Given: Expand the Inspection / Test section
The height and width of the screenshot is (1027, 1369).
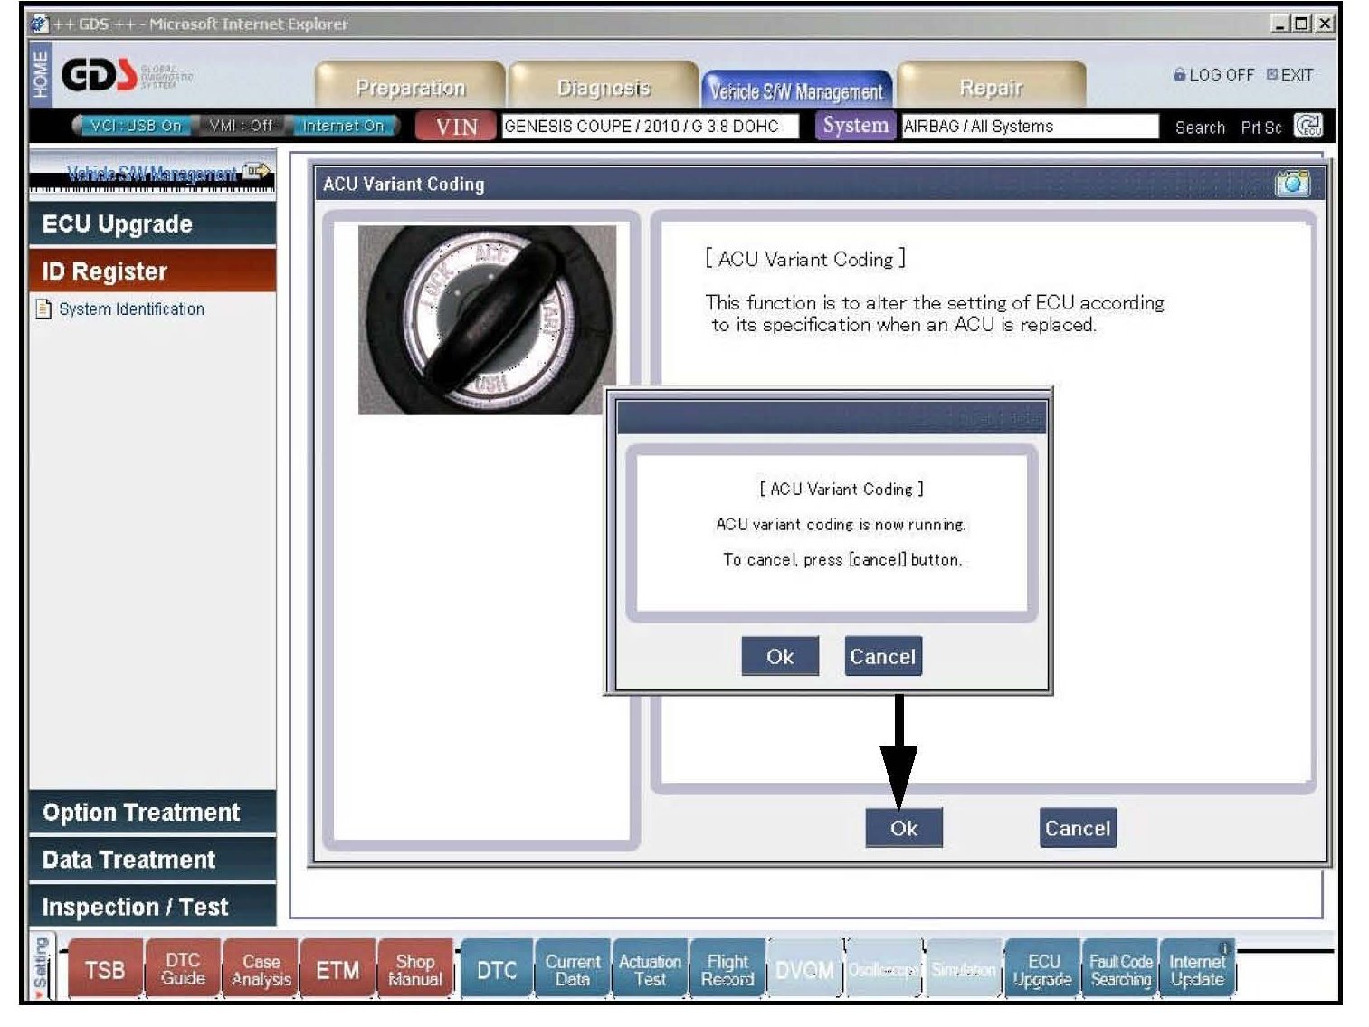Looking at the screenshot, I should pyautogui.click(x=152, y=906).
